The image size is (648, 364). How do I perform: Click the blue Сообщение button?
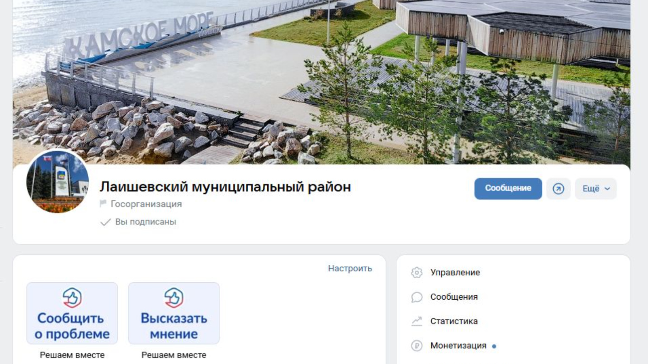(x=508, y=188)
